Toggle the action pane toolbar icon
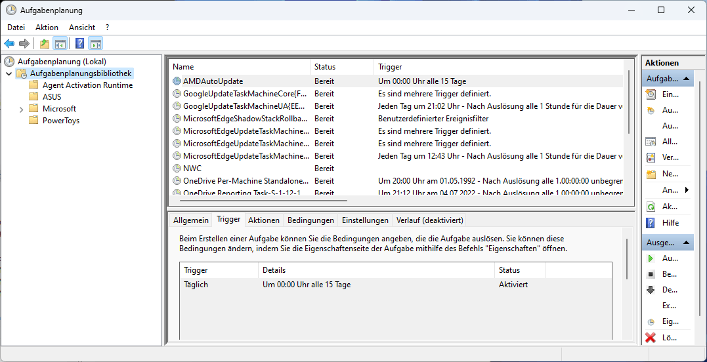This screenshot has height=362, width=707. coord(96,44)
